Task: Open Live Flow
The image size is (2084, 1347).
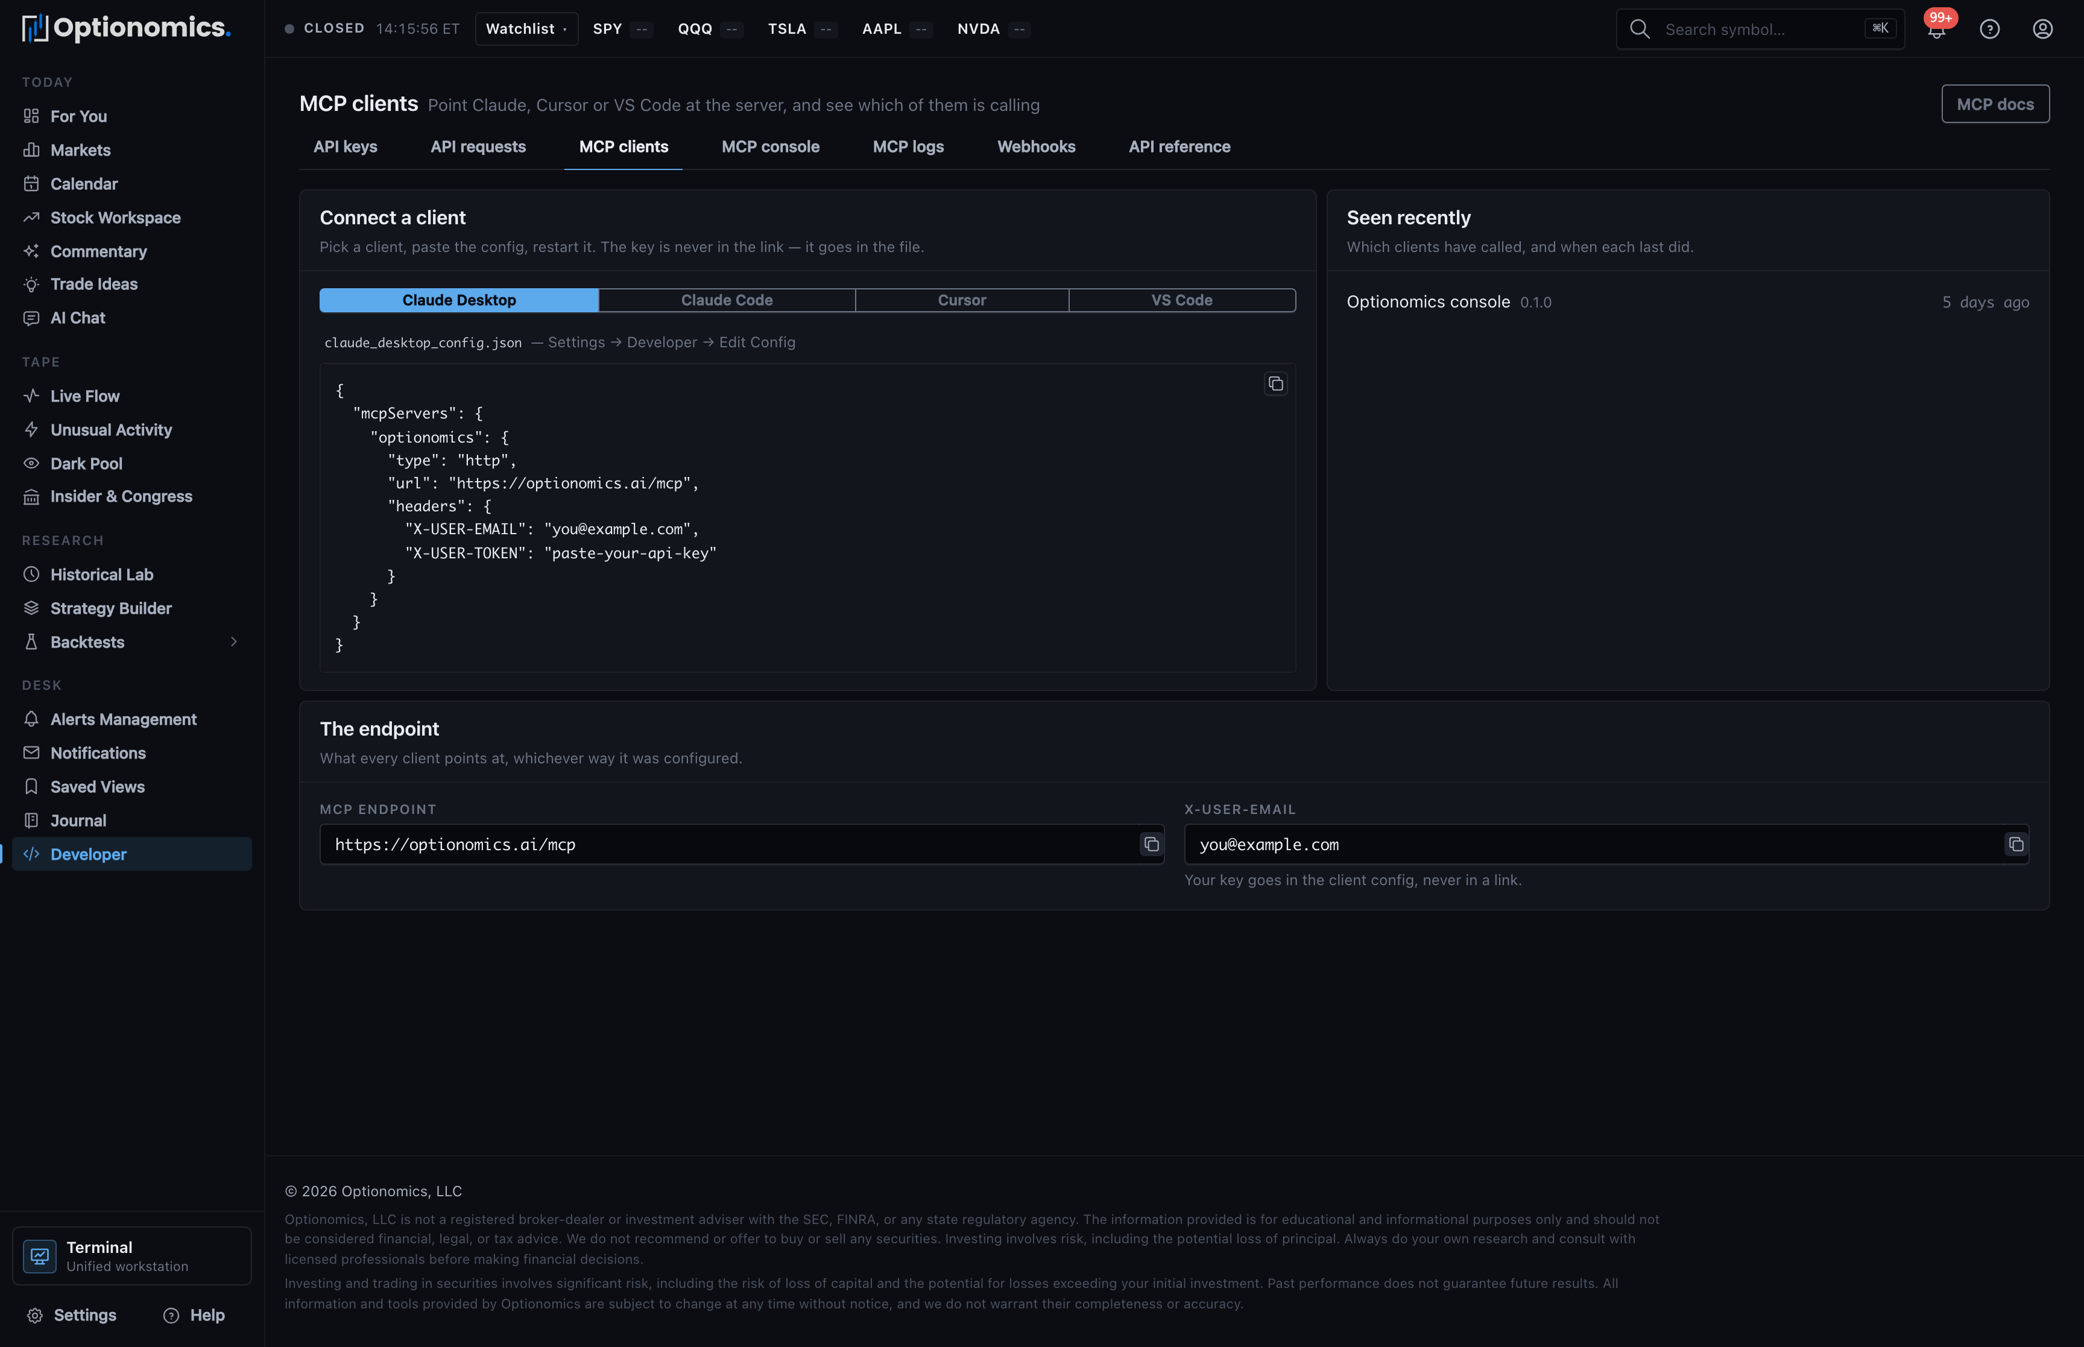Action: 132,396
